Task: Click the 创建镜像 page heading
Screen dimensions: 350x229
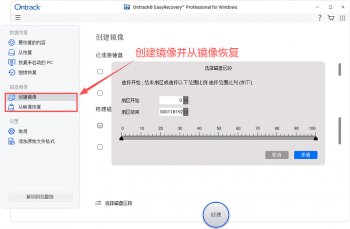Action: pos(110,37)
